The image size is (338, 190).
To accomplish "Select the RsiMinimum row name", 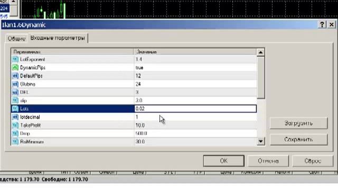I will (32, 141).
